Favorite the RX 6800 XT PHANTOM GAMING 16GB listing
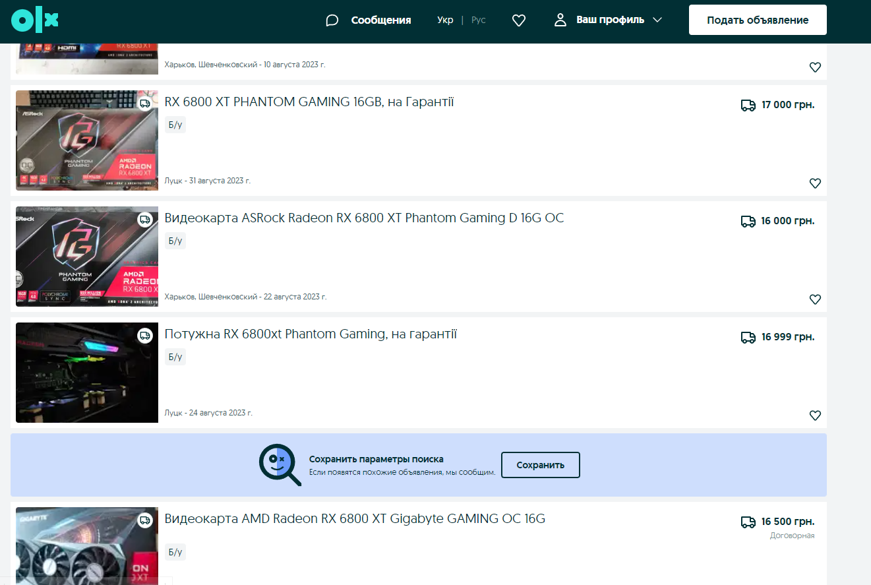This screenshot has height=585, width=871. (x=815, y=183)
